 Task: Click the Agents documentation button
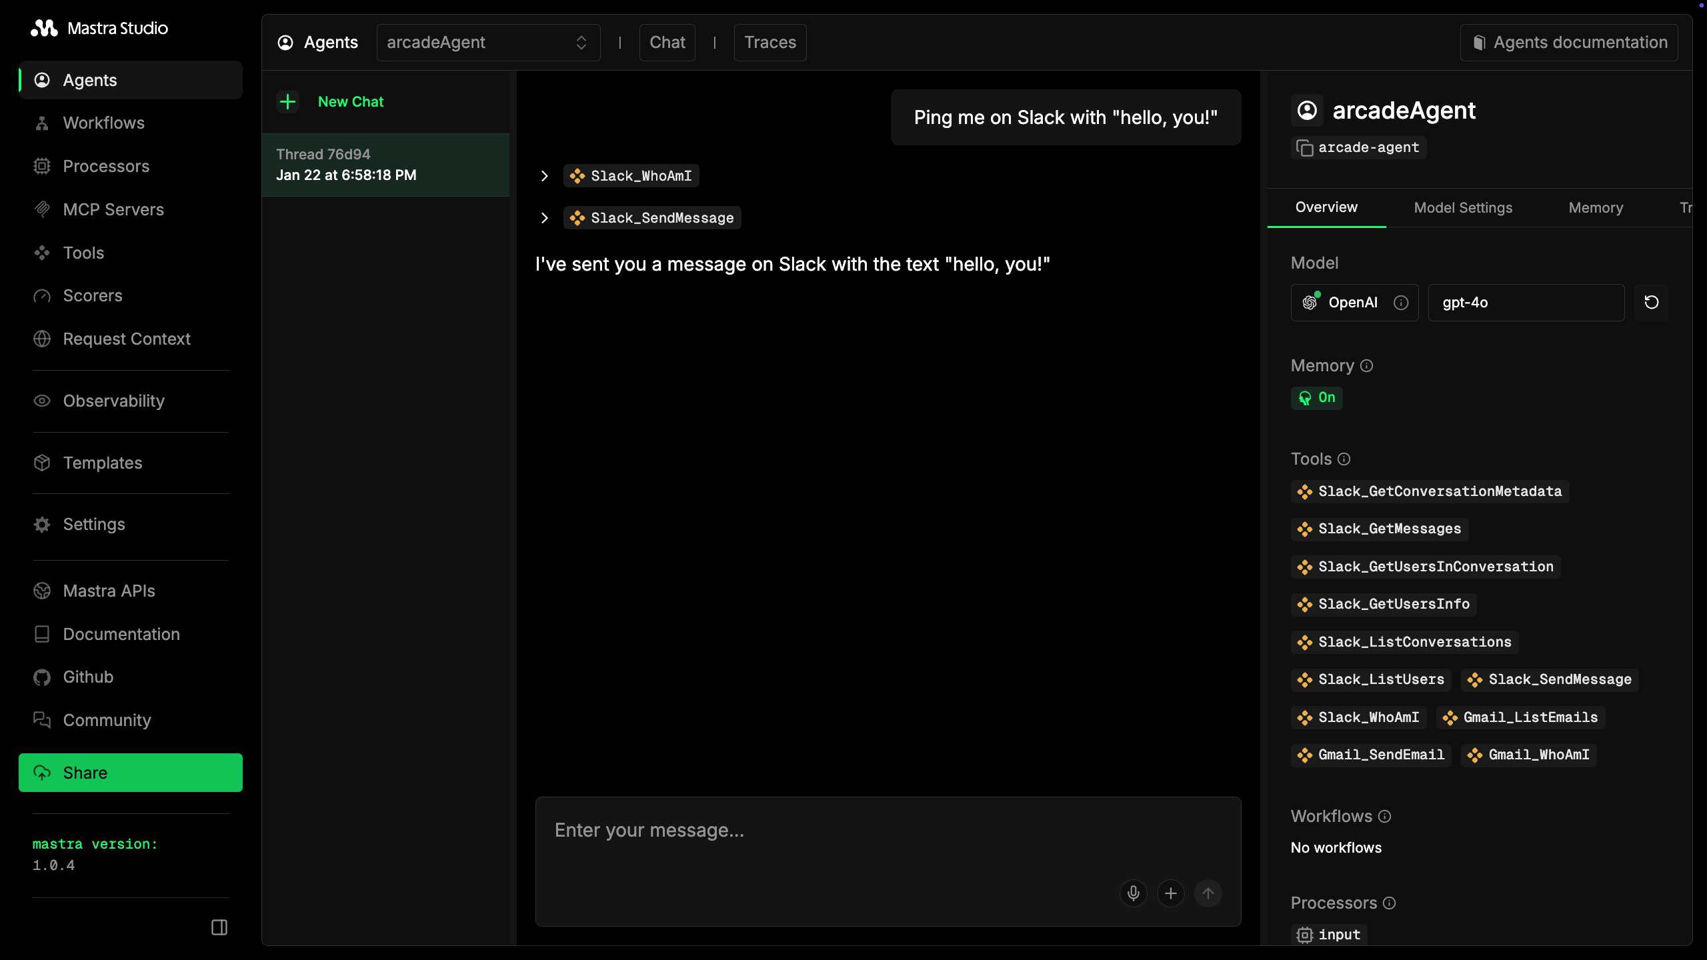[x=1569, y=42]
